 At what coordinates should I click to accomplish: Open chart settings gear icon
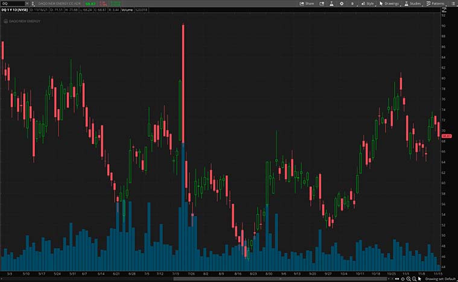click(342, 4)
